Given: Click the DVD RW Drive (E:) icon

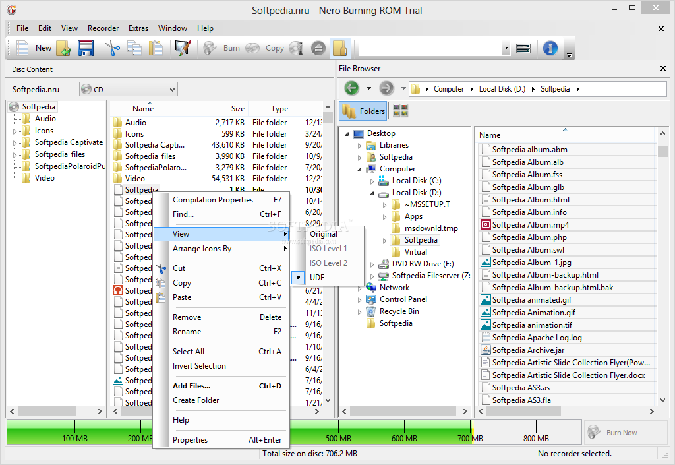Looking at the screenshot, I should [383, 264].
